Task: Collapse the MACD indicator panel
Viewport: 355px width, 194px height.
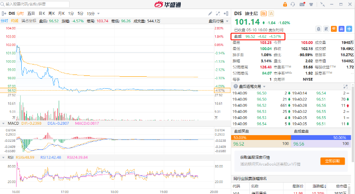Action: pos(3,123)
